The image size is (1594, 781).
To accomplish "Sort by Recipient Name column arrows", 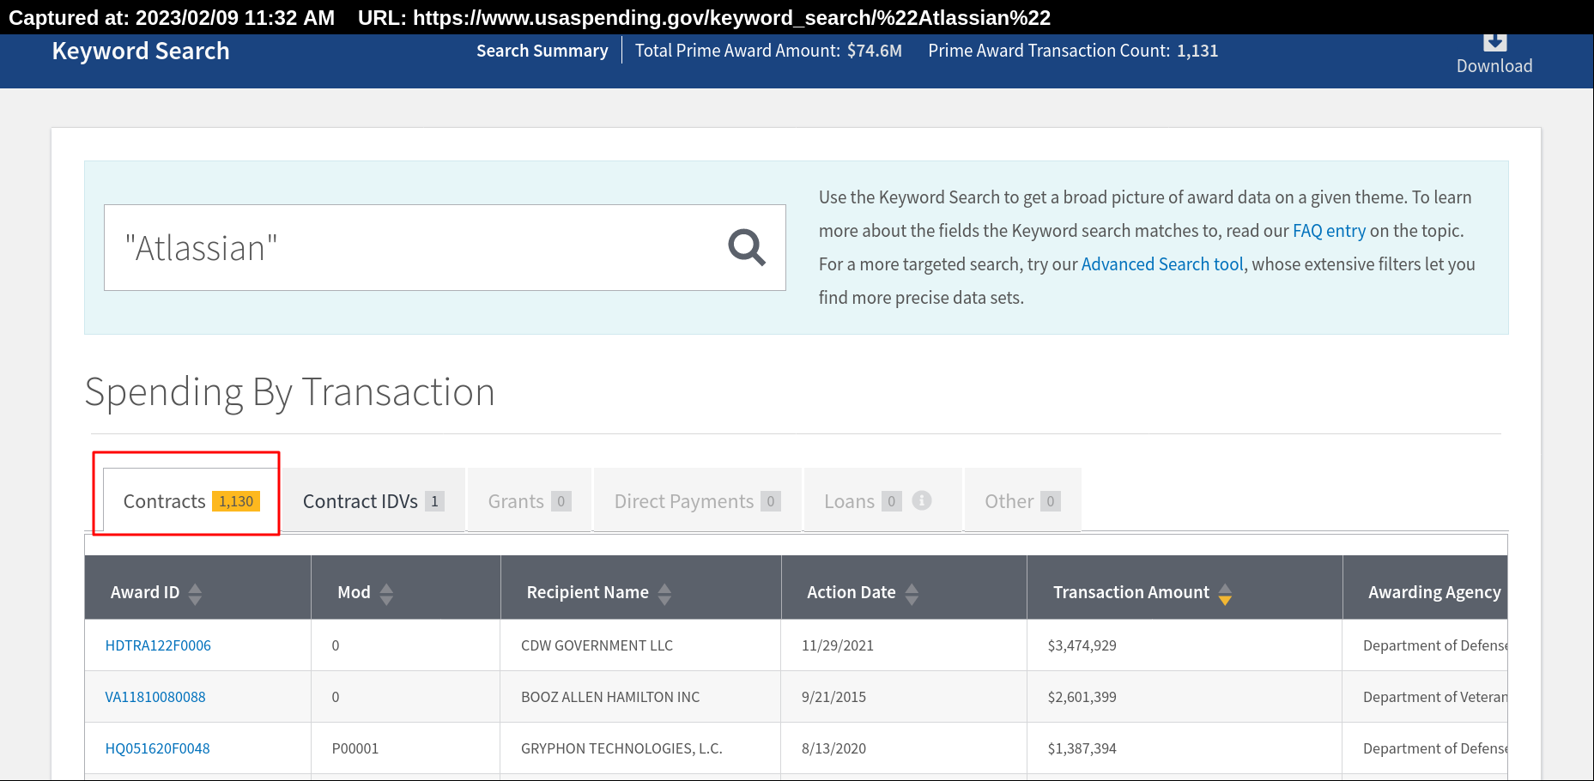I will (664, 594).
